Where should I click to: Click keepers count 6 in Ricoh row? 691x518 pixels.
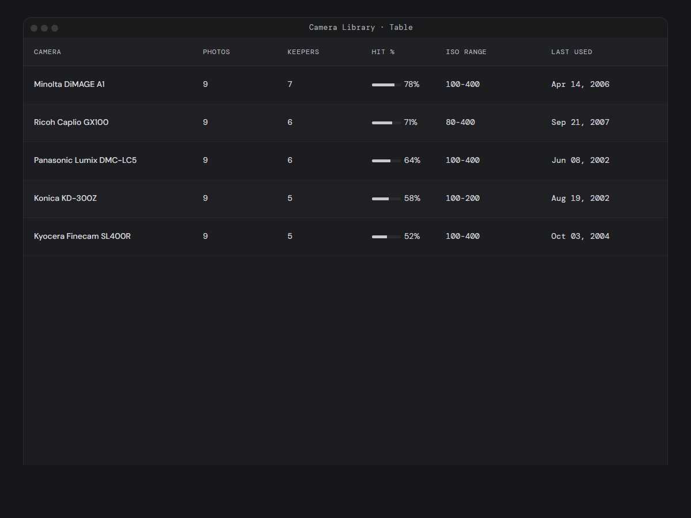(290, 122)
